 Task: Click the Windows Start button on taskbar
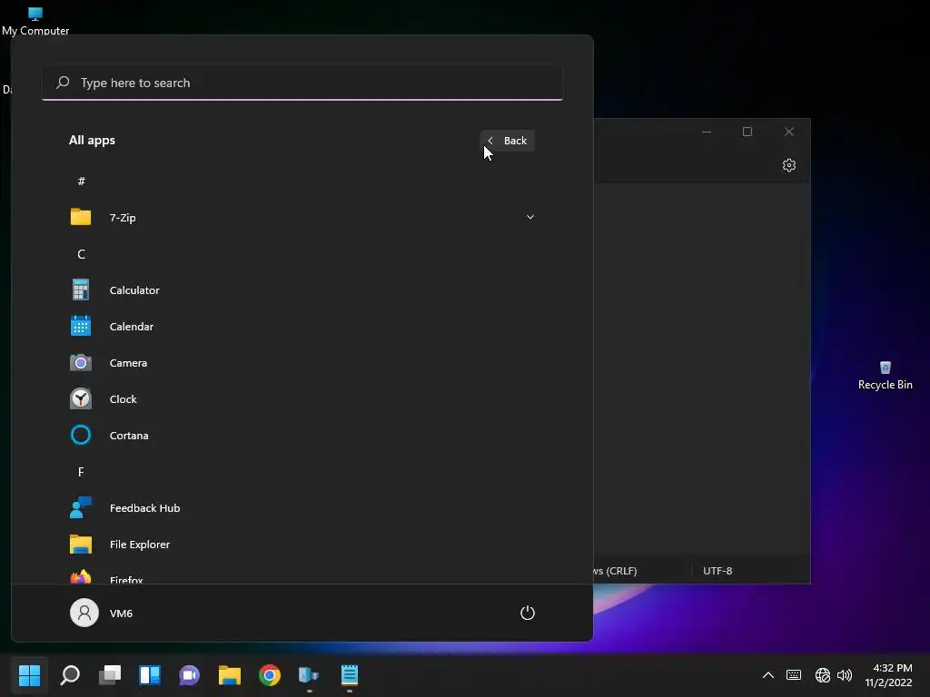click(x=29, y=674)
